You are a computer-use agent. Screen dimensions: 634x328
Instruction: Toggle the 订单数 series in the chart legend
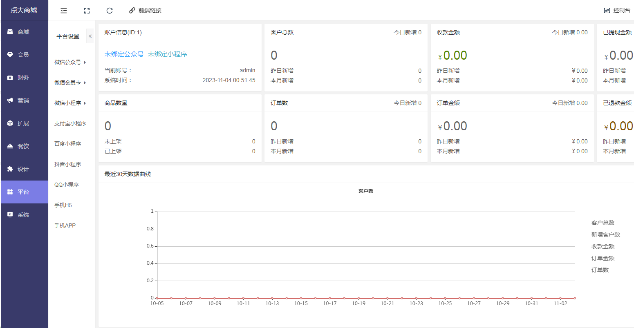tap(600, 270)
